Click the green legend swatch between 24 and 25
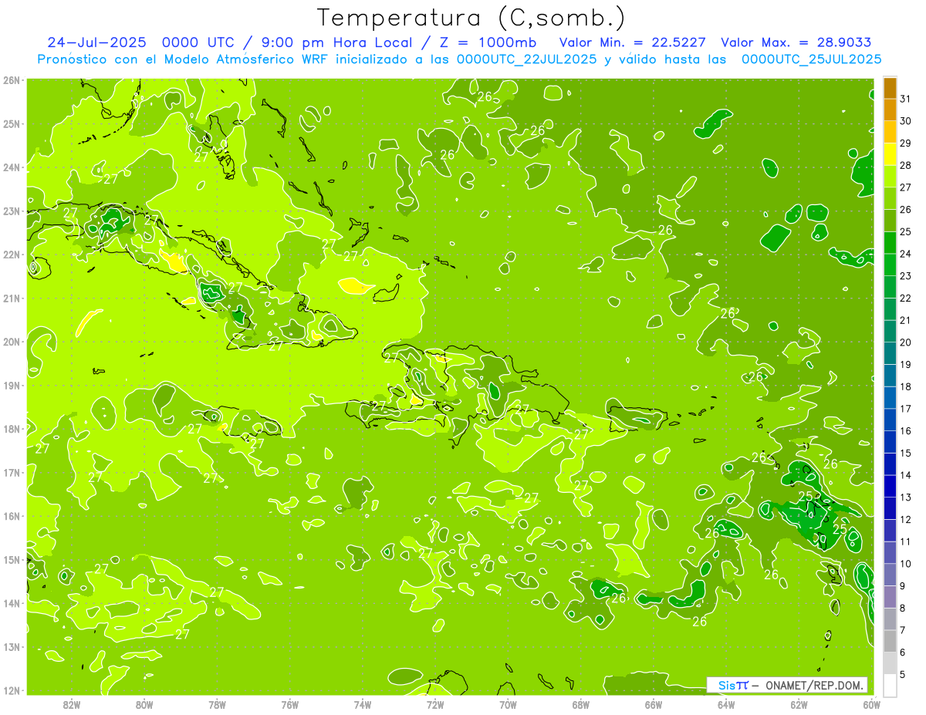This screenshot has height=715, width=926. (x=890, y=242)
